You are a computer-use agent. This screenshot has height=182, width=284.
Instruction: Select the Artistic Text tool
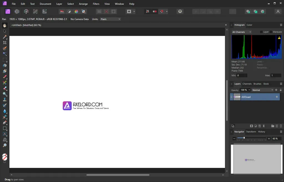(x=5, y=134)
